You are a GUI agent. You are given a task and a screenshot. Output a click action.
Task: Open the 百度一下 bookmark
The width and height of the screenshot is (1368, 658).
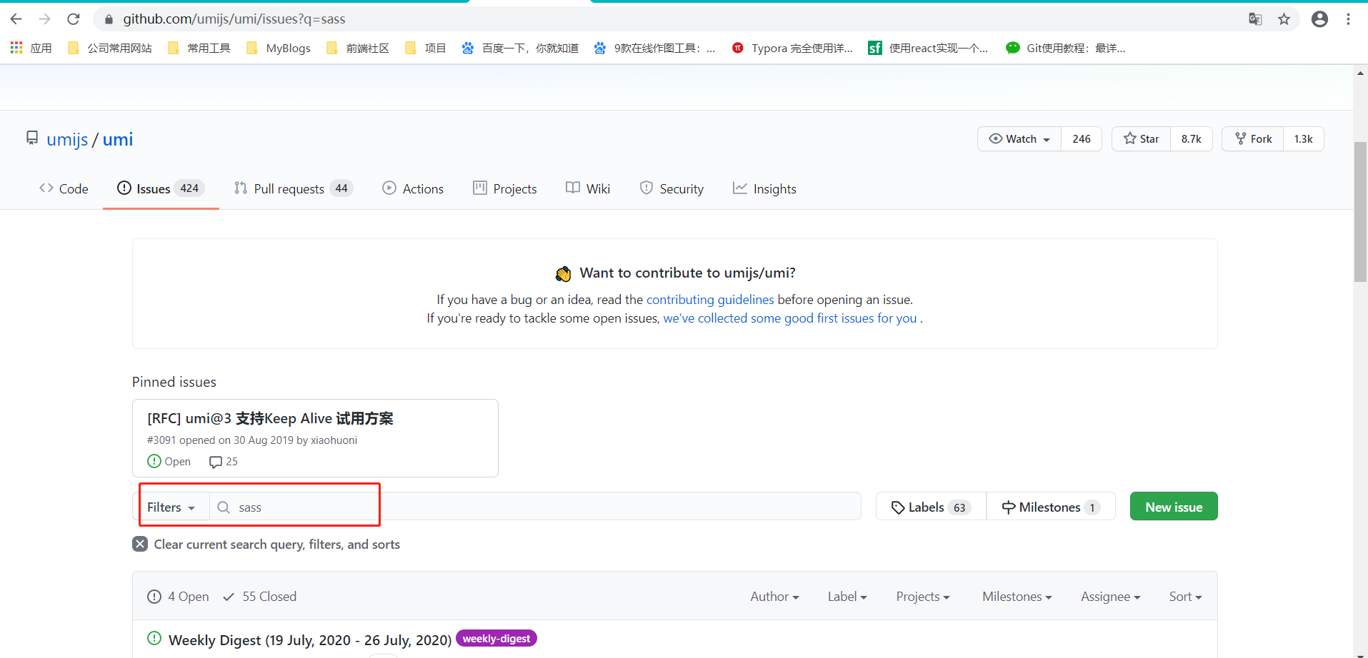pyautogui.click(x=520, y=48)
